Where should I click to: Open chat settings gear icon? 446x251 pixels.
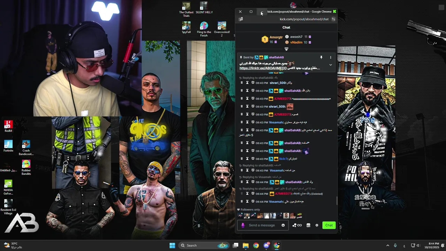point(317,225)
